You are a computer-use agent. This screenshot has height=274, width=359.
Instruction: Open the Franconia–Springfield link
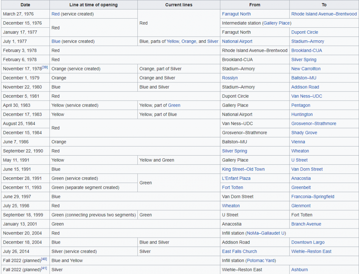click(x=312, y=197)
